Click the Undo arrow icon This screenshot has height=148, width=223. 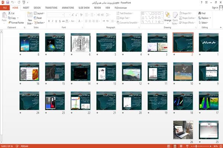(x=13, y=3)
